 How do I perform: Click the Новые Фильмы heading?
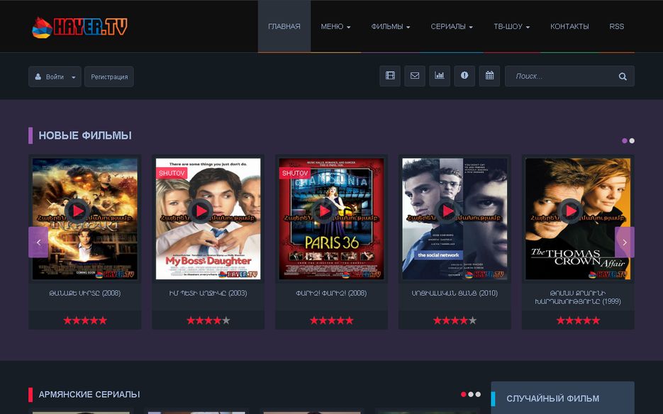coord(85,135)
